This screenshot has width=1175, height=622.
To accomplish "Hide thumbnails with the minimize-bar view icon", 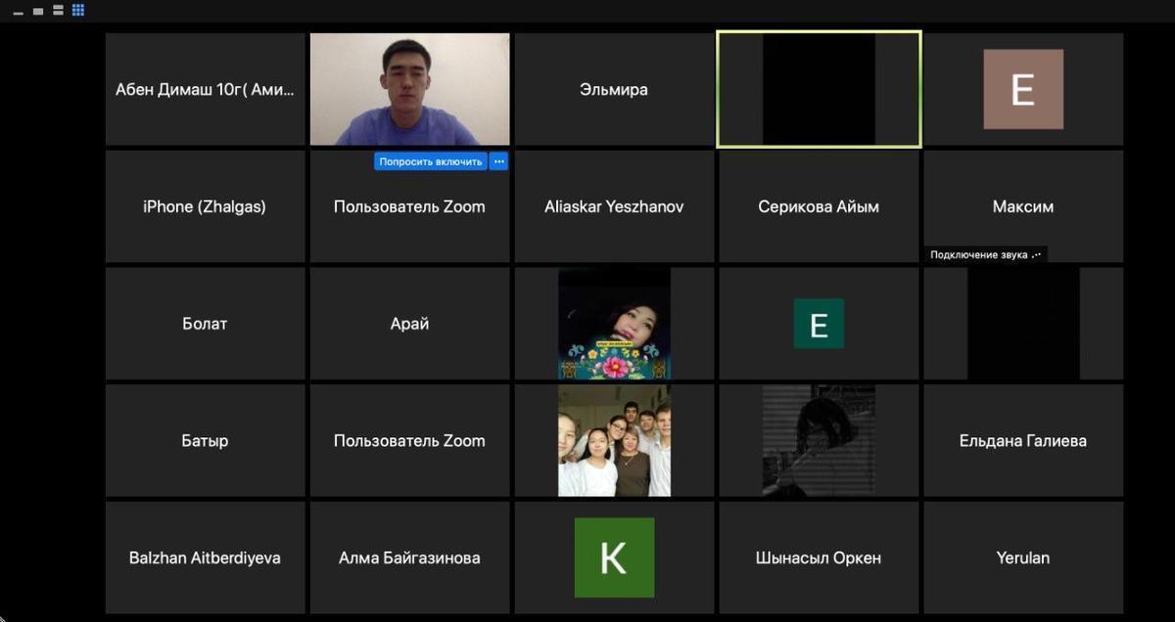I will [19, 13].
